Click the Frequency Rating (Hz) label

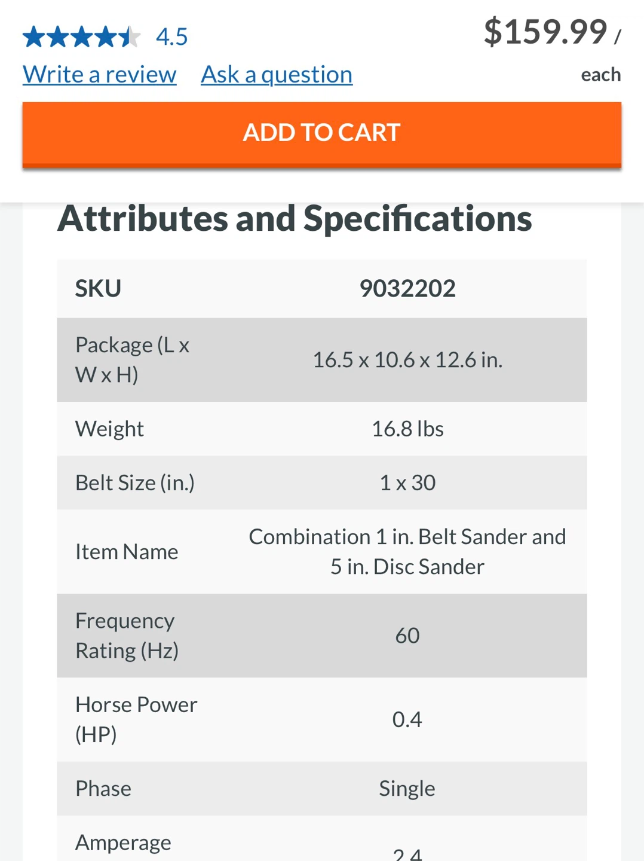coord(127,636)
